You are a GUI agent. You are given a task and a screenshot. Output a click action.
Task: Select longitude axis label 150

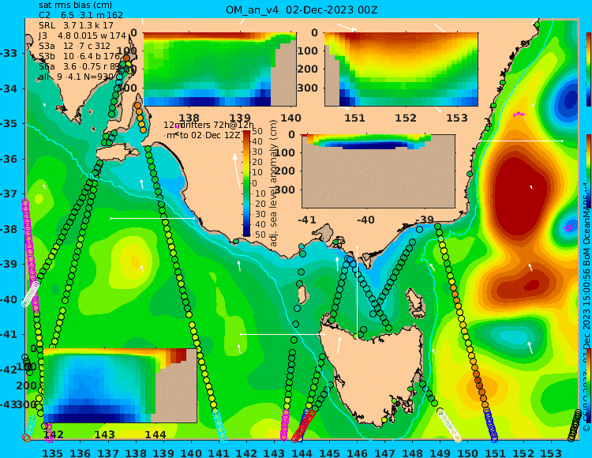468,452
